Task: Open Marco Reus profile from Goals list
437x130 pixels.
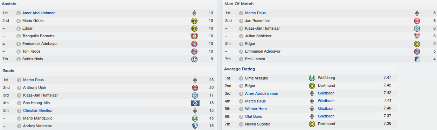Action: tap(33, 80)
